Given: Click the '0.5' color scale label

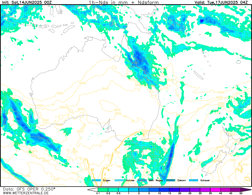Looking at the screenshot, I should pyautogui.click(x=119, y=193).
